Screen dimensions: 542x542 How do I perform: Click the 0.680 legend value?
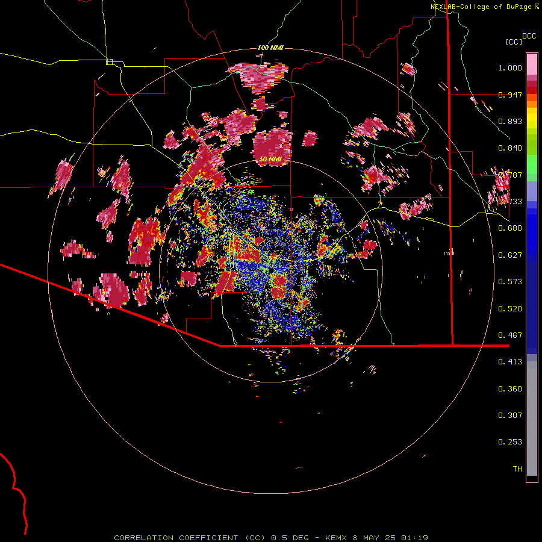(510, 228)
